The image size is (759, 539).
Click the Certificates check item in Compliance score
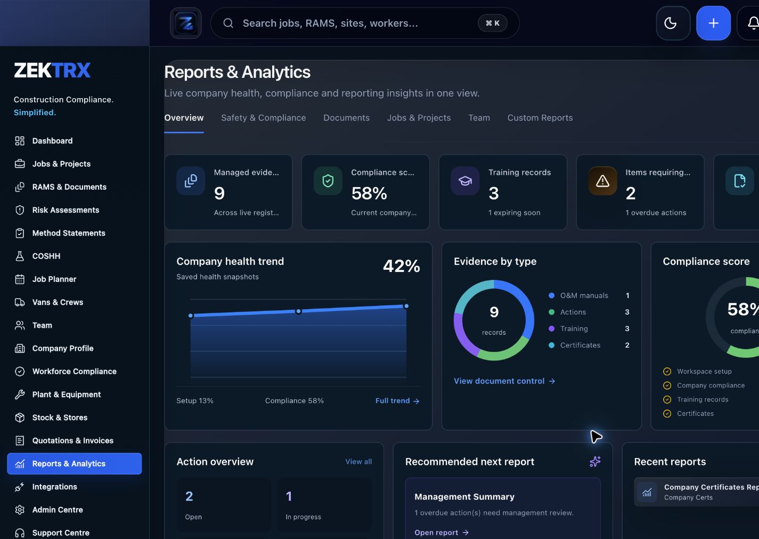coord(688,414)
